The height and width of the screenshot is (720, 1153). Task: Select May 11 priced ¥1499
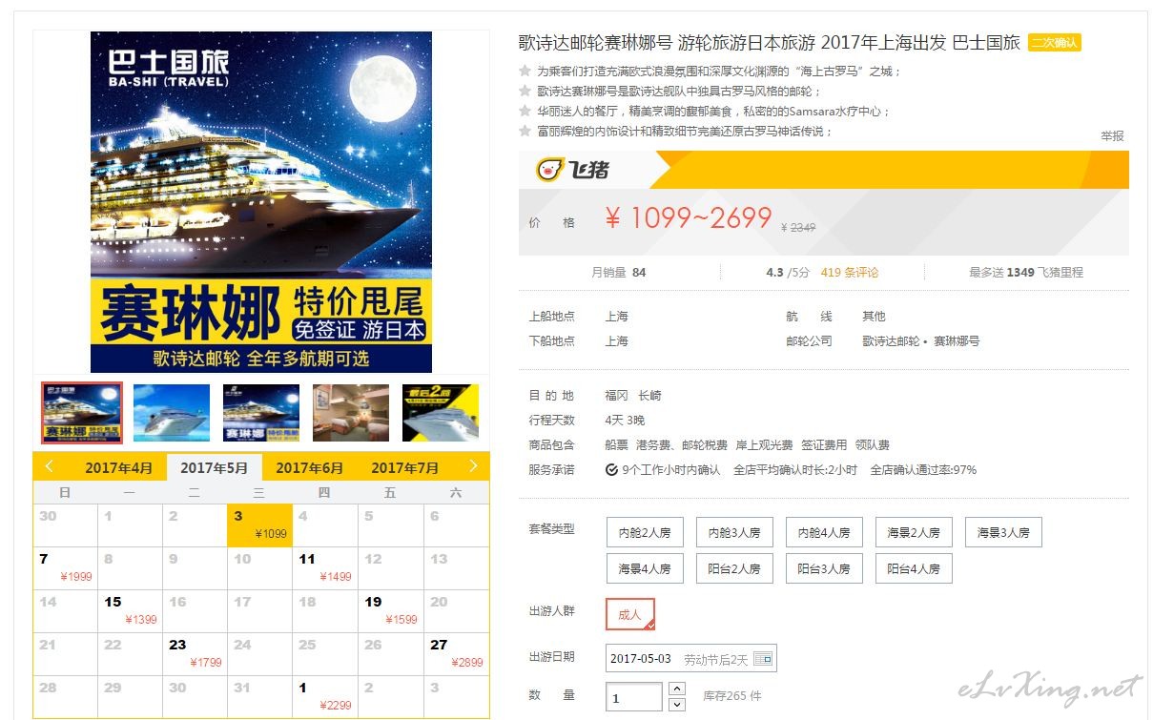click(324, 568)
